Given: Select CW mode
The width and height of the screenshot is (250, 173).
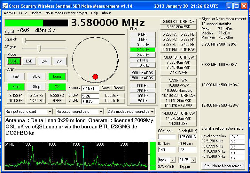Looking at the screenshot, I should [44, 61].
